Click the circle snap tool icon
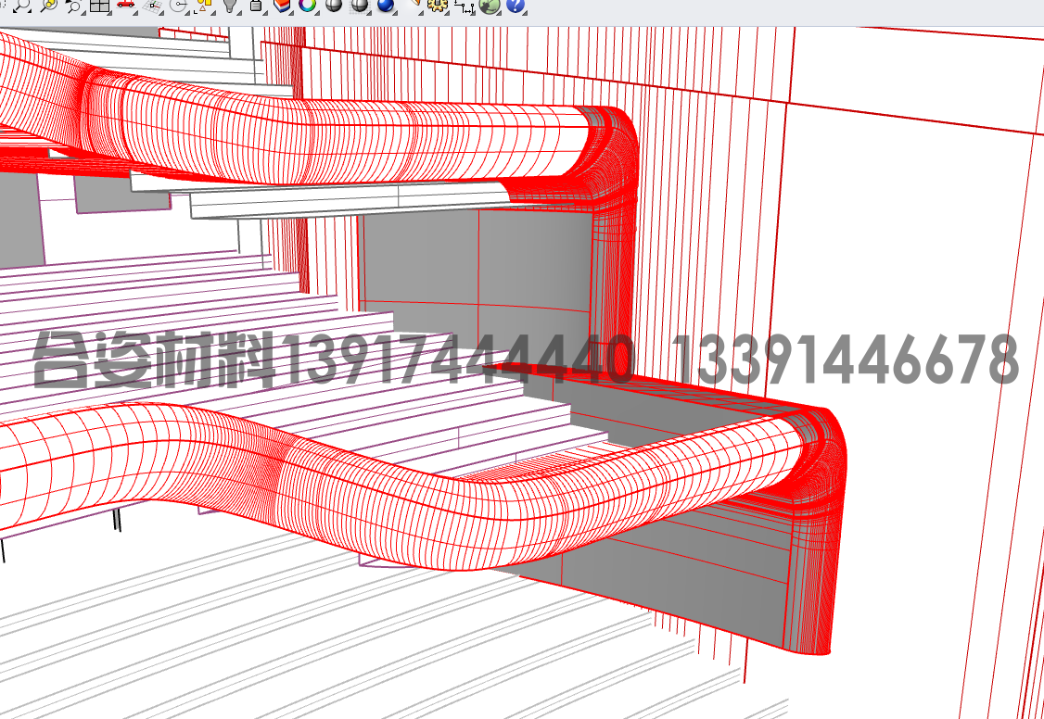Screen dimensions: 1044x719 point(178,6)
